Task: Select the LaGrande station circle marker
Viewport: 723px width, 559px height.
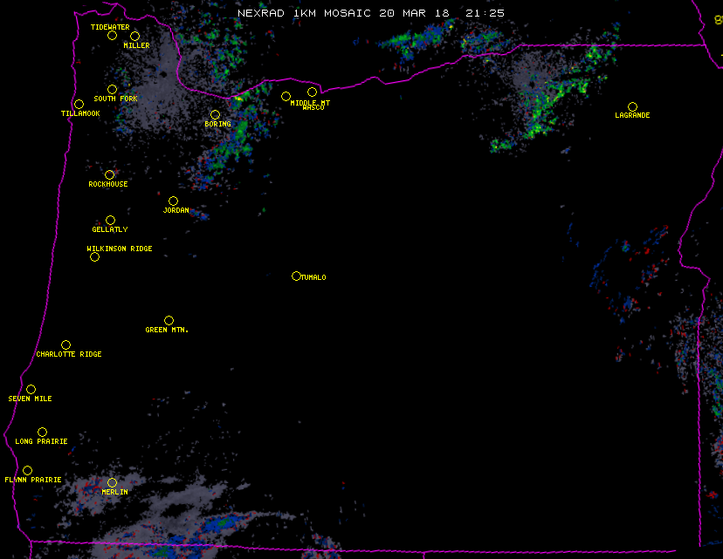Action: click(x=632, y=106)
